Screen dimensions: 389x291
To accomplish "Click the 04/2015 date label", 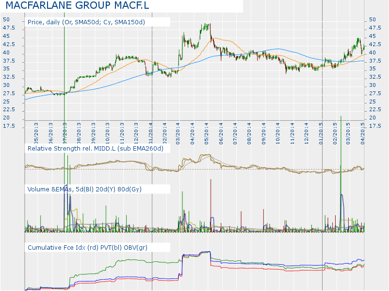I will pos(363,134).
